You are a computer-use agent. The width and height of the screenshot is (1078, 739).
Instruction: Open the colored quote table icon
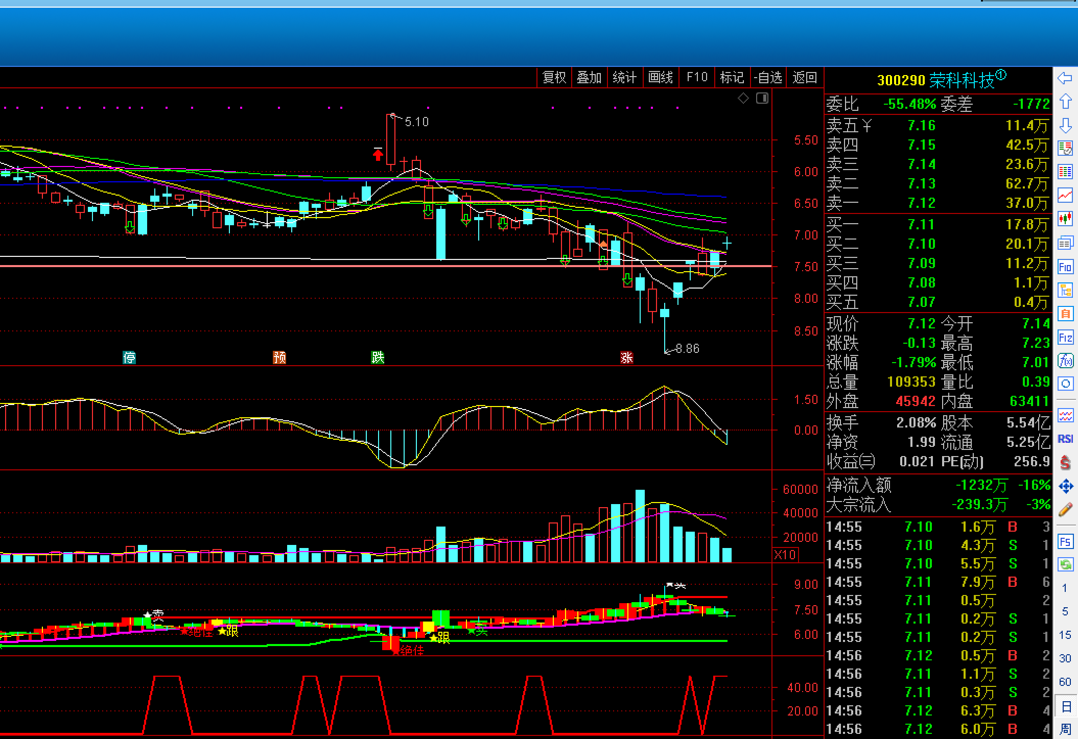(x=1065, y=172)
